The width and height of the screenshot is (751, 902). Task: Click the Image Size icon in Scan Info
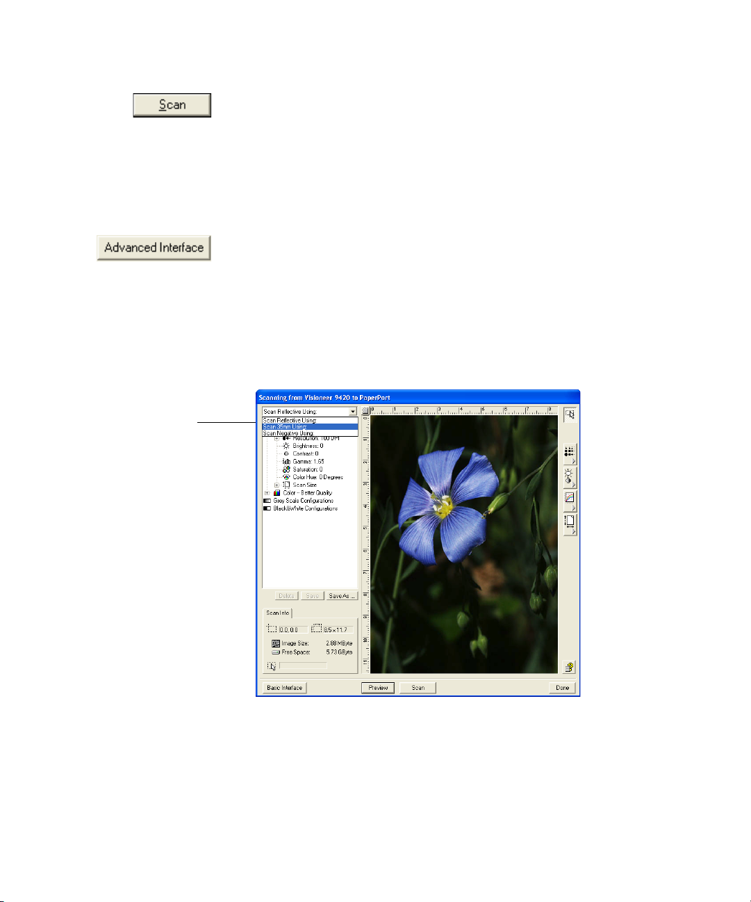point(276,643)
